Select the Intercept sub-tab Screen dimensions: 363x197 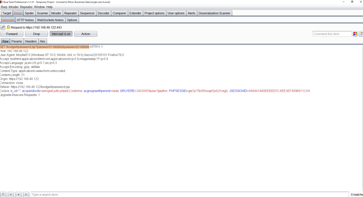coord(8,20)
